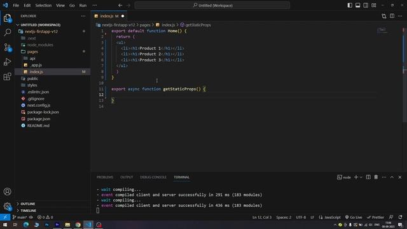Click the Prettier status bar item
This screenshot has width=407, height=229.
pyautogui.click(x=375, y=217)
